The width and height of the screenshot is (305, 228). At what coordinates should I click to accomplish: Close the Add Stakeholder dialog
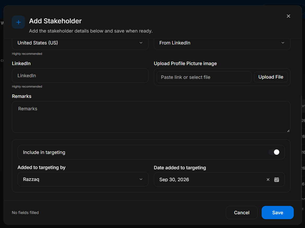(x=288, y=16)
